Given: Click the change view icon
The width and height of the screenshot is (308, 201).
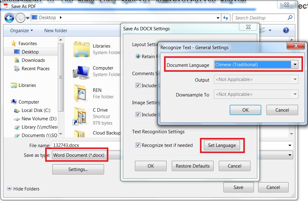Looking at the screenshot, I should (262, 30).
